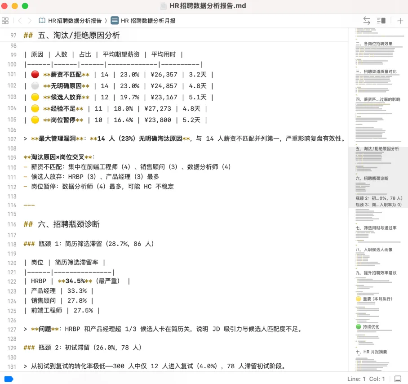Click line number 101 in gutter

point(12,74)
